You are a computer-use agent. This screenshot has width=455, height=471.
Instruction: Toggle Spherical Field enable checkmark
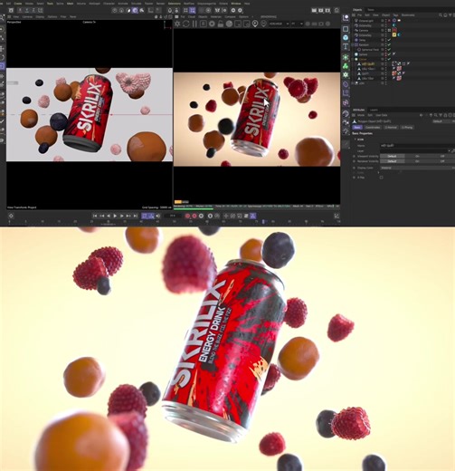[x=389, y=50]
